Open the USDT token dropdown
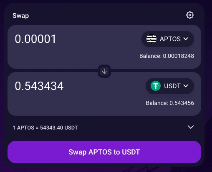The image size is (212, 172). (x=170, y=86)
